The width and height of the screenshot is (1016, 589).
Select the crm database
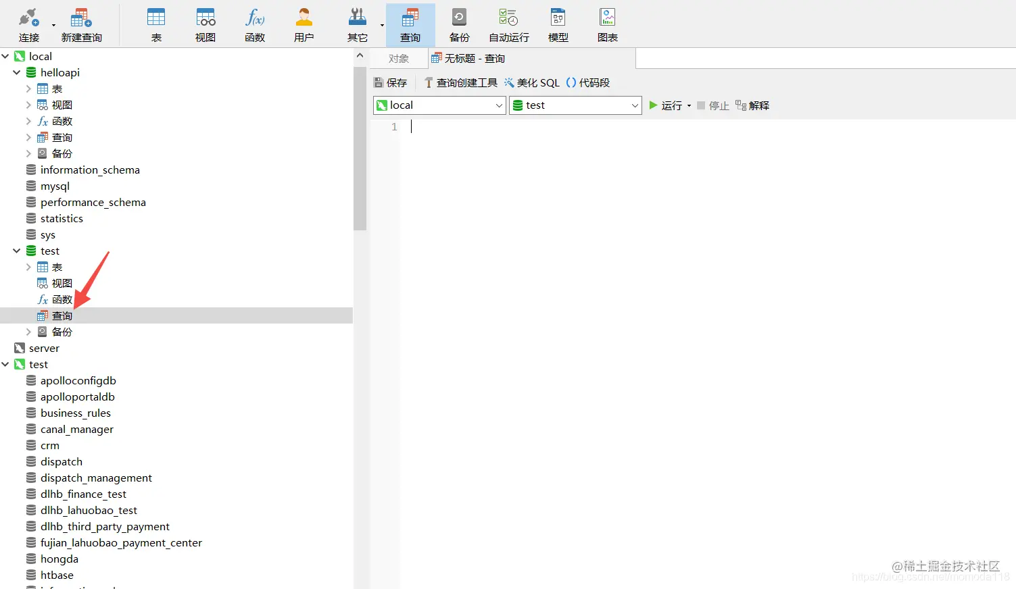pos(43,445)
